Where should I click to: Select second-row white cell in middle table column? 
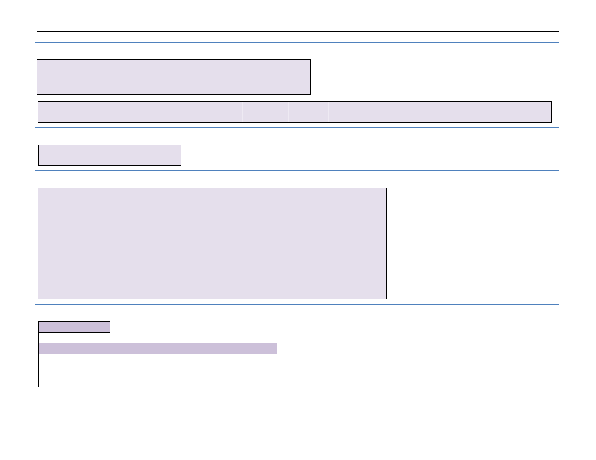(158, 371)
